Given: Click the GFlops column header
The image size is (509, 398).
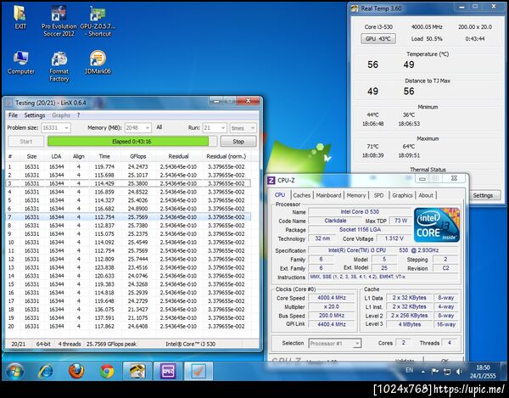Looking at the screenshot, I should coord(138,156).
